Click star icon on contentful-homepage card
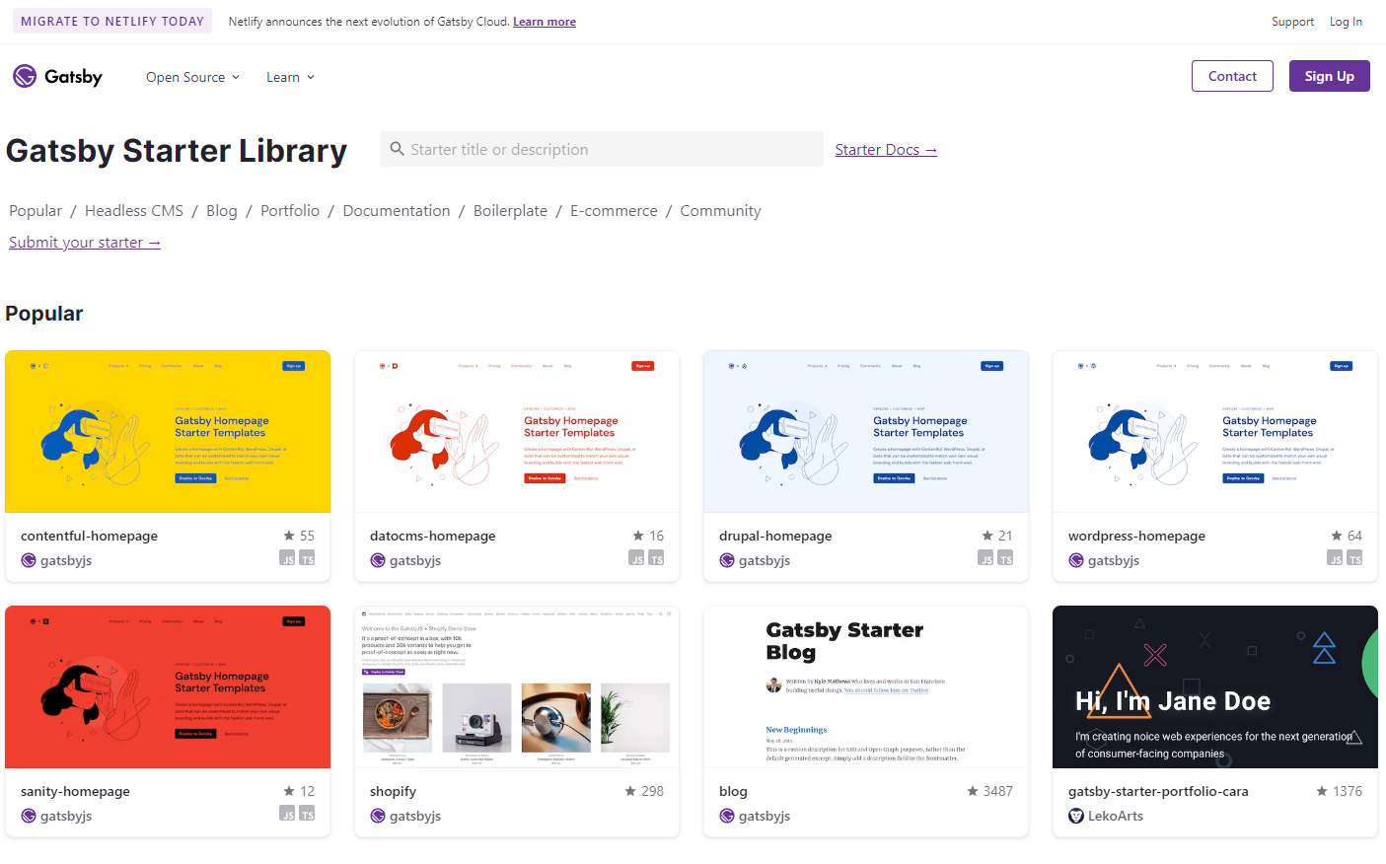Image resolution: width=1386 pixels, height=864 pixels. coord(289,536)
